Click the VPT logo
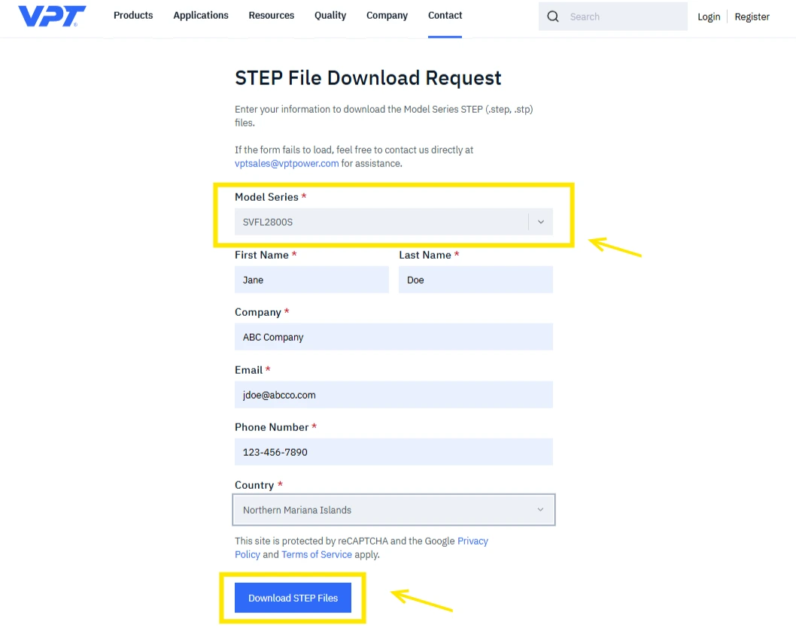 [x=50, y=16]
